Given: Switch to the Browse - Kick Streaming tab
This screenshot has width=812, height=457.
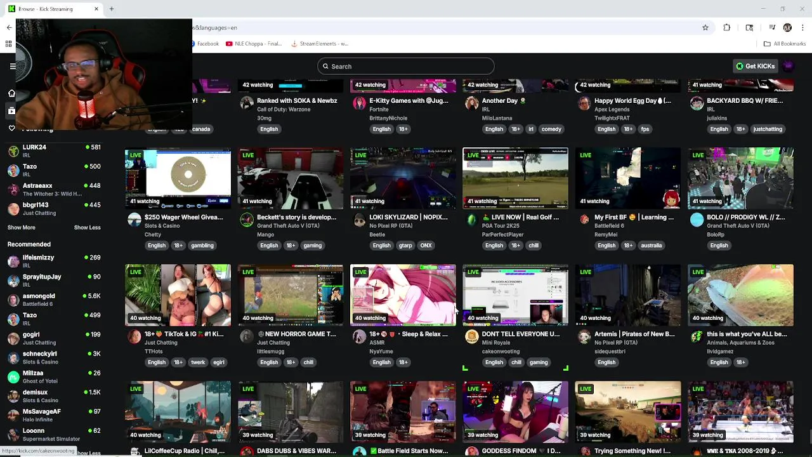Looking at the screenshot, I should click(53, 9).
